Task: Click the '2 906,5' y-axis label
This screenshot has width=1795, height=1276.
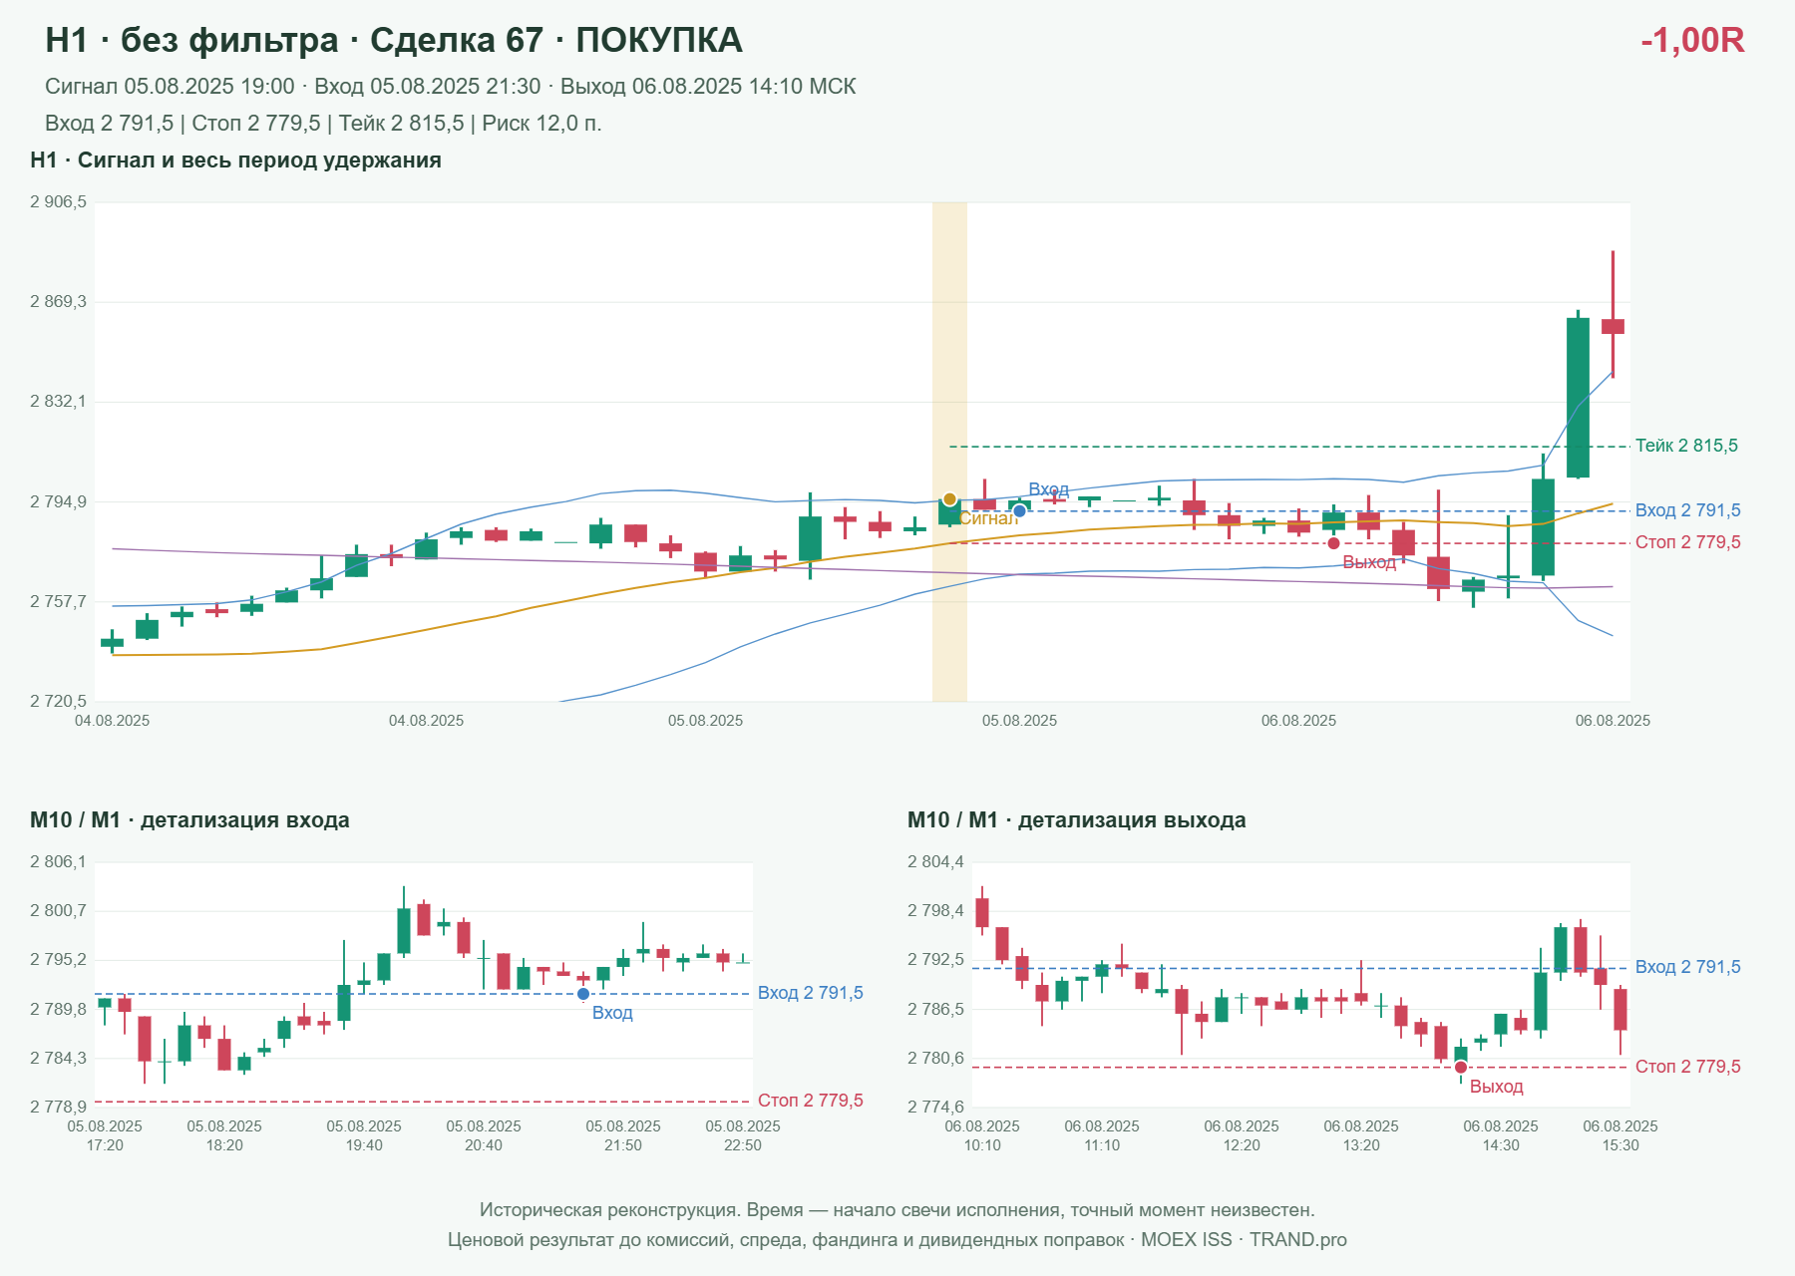Action: pos(58,202)
